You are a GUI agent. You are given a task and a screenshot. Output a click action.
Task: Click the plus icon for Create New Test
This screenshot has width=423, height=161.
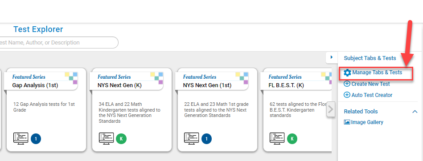coord(347,84)
